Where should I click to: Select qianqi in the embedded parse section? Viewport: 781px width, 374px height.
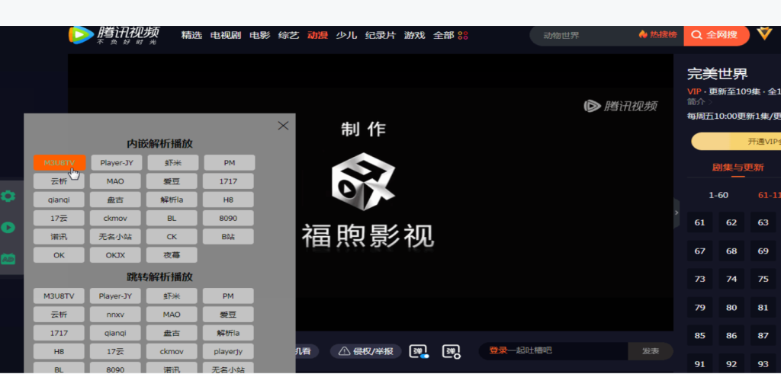point(59,200)
